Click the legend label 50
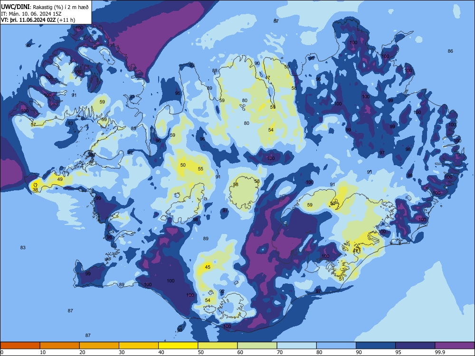Image resolution: width=475 pixels, height=356 pixels. coord(201,352)
